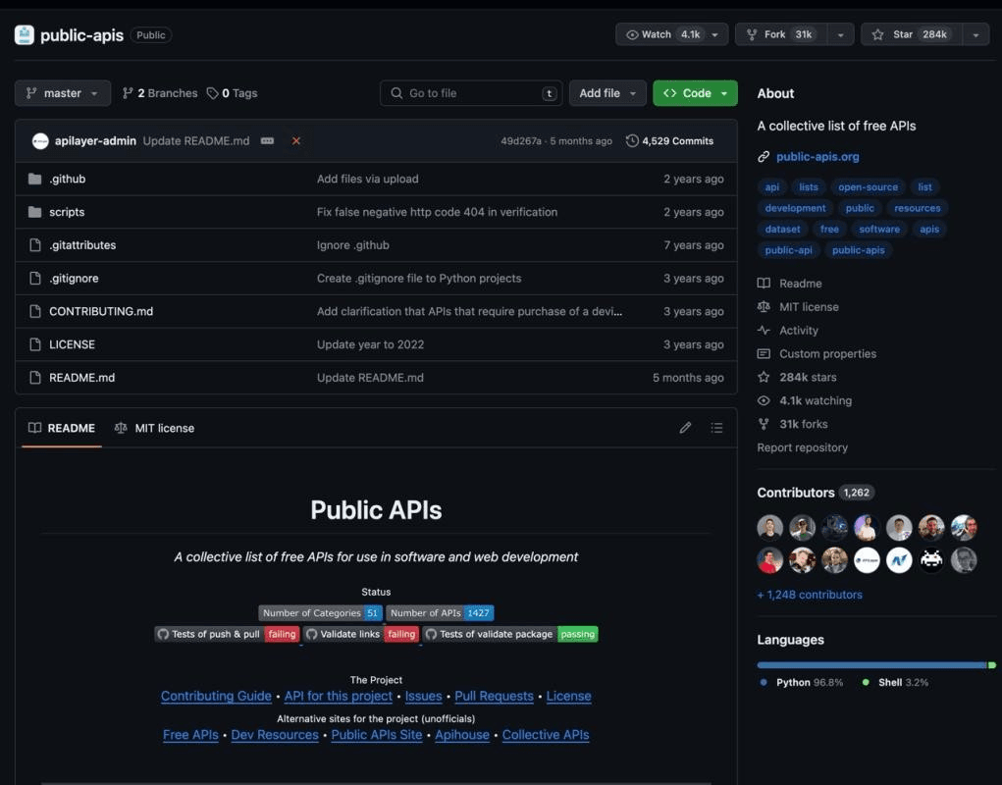Click the Python language bar segment
Image resolution: width=1002 pixels, height=785 pixels.
(x=864, y=664)
